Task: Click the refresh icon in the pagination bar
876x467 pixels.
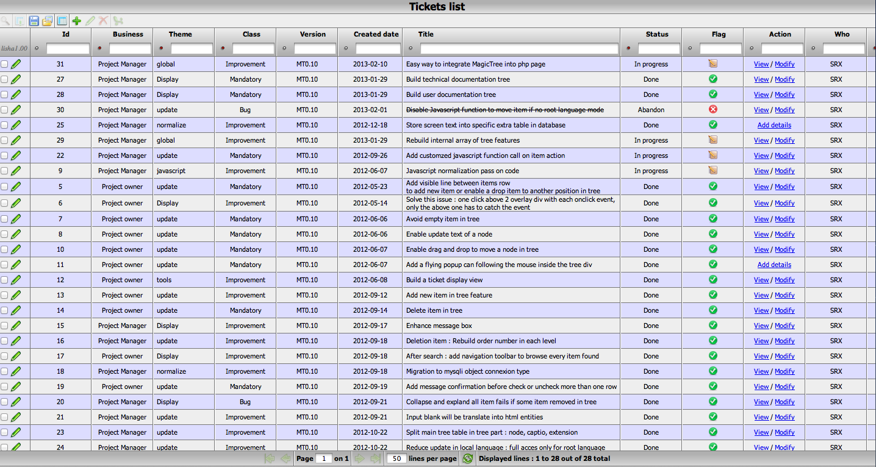Action: click(467, 458)
